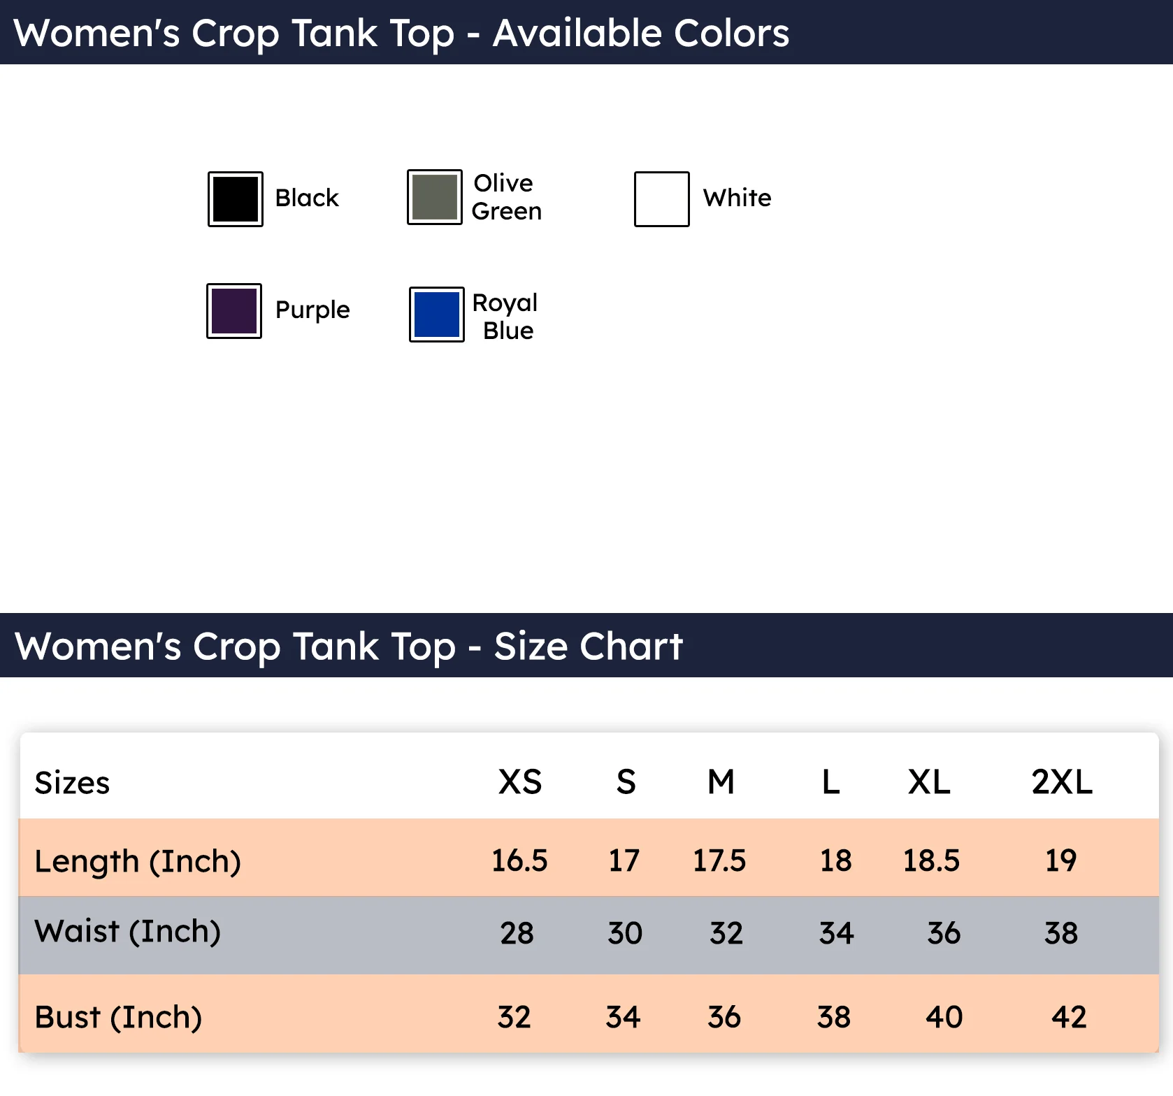The image size is (1173, 1096).
Task: Click the Black color label
Action: click(307, 198)
